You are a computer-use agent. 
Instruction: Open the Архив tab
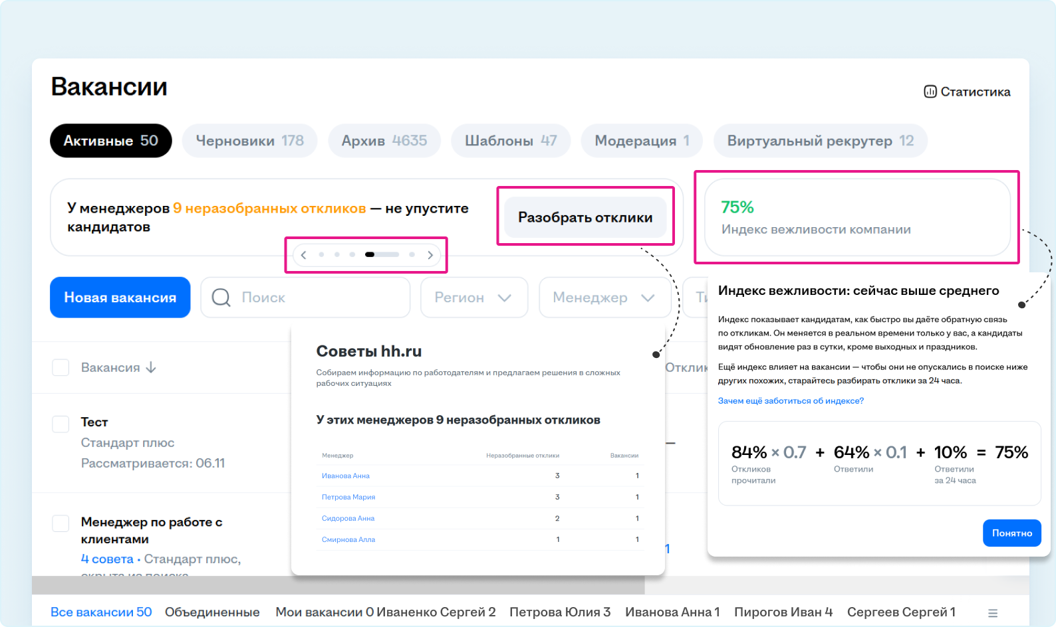(384, 141)
